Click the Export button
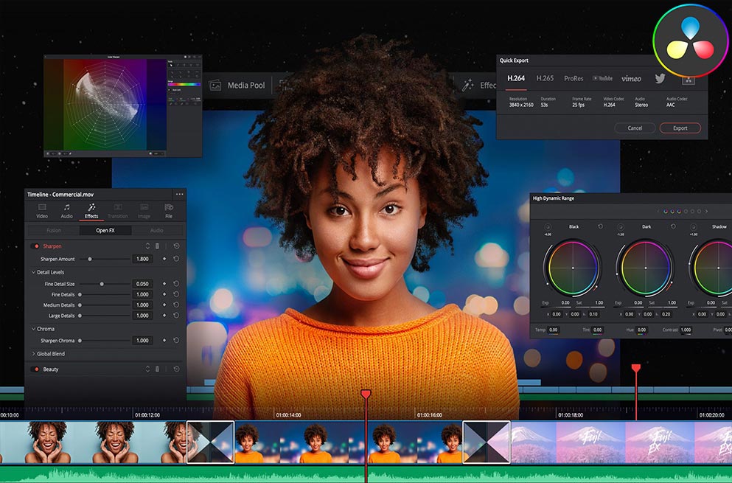Image resolution: width=732 pixels, height=483 pixels. [x=680, y=128]
